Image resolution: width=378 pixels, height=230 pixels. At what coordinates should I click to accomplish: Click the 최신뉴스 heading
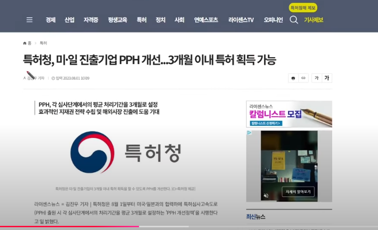pyautogui.click(x=255, y=217)
